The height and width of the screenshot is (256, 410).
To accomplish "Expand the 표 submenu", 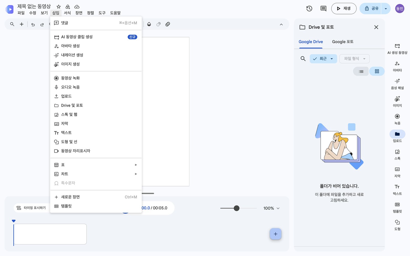I will [96, 165].
